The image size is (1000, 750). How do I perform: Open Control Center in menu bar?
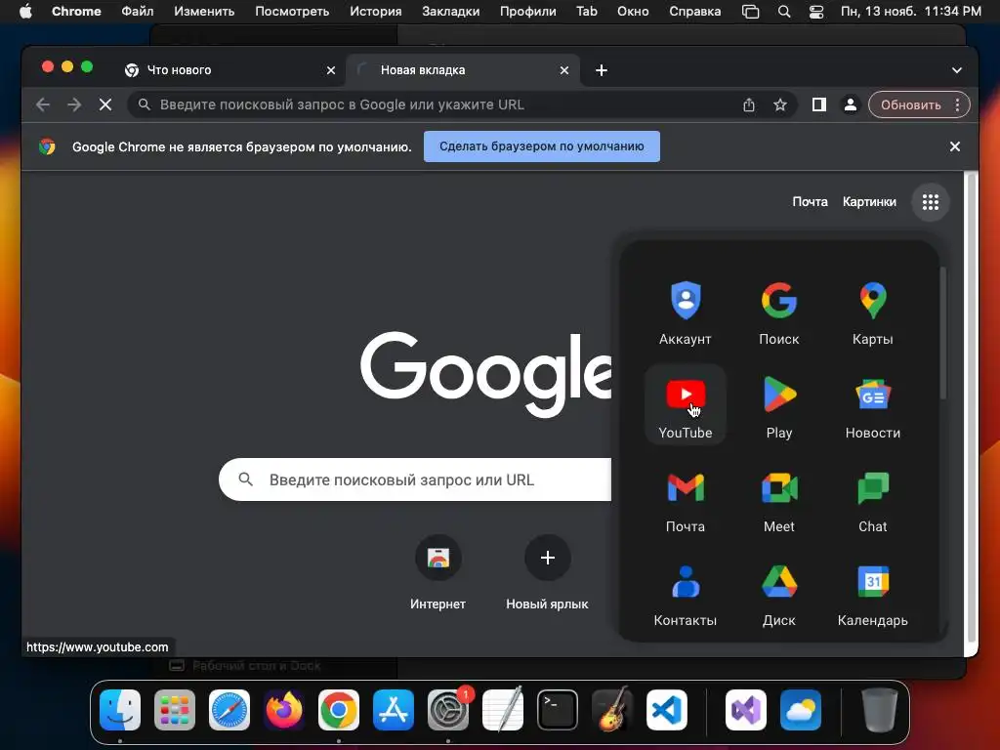(x=816, y=12)
